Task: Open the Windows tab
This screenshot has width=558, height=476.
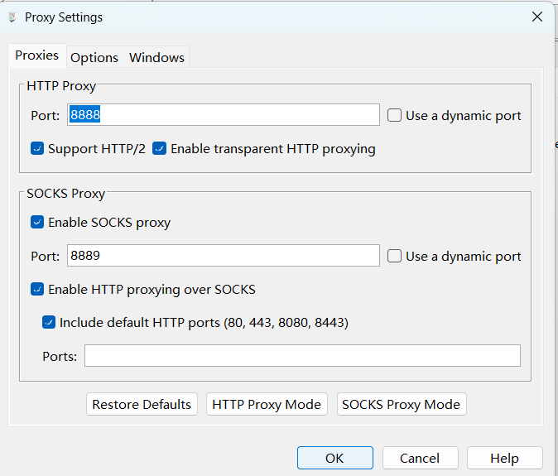Action: [x=156, y=58]
